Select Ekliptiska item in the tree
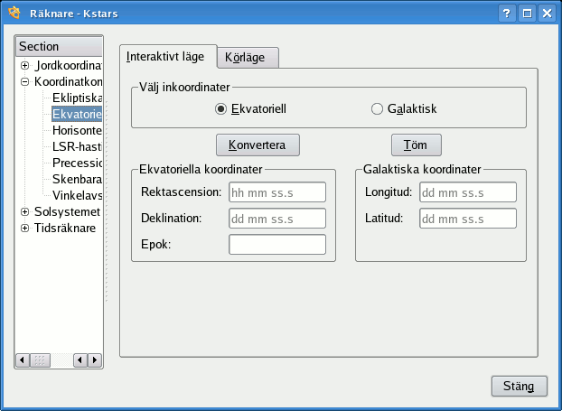 pos(78,98)
